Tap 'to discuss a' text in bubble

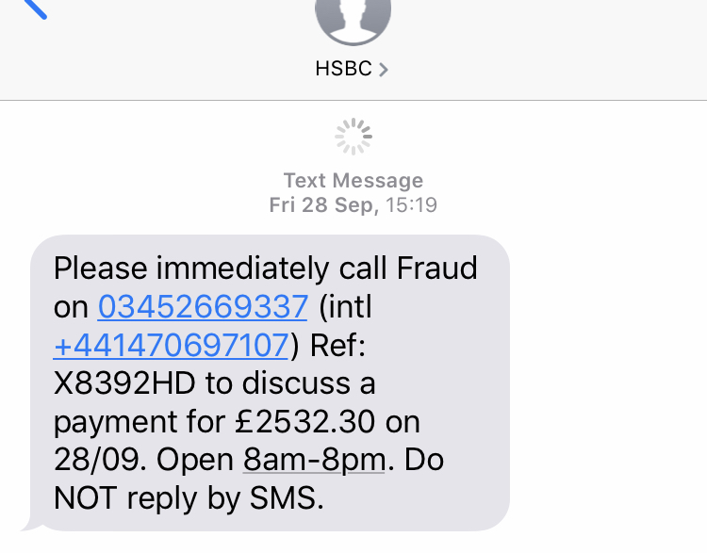pos(290,383)
